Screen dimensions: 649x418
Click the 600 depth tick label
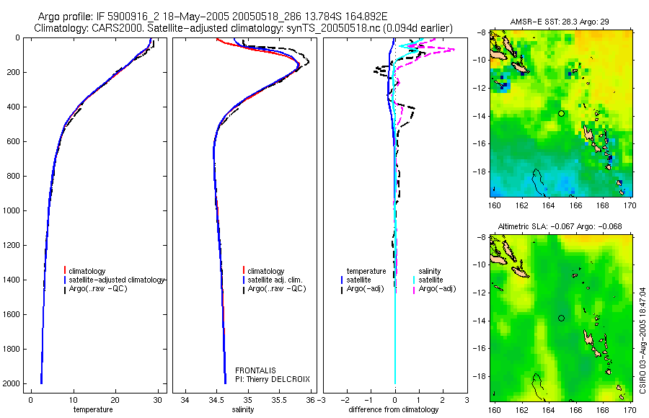13,141
